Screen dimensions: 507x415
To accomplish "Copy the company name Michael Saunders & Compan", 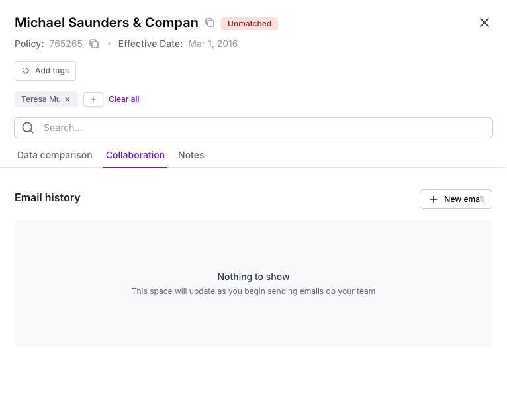I will pos(210,23).
